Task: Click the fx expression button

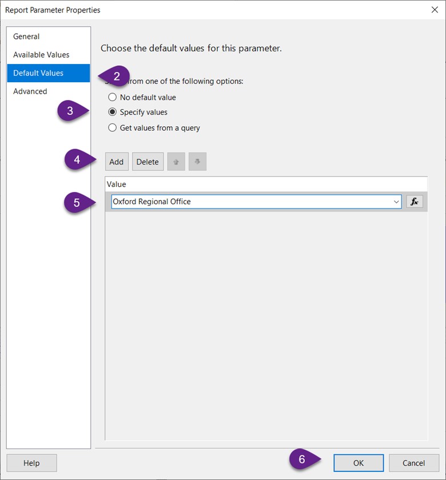Action: tap(415, 202)
